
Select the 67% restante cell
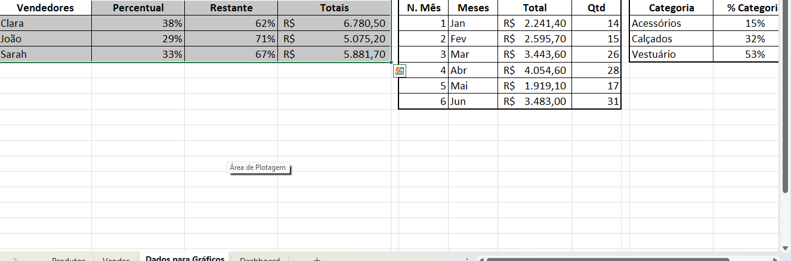click(231, 54)
